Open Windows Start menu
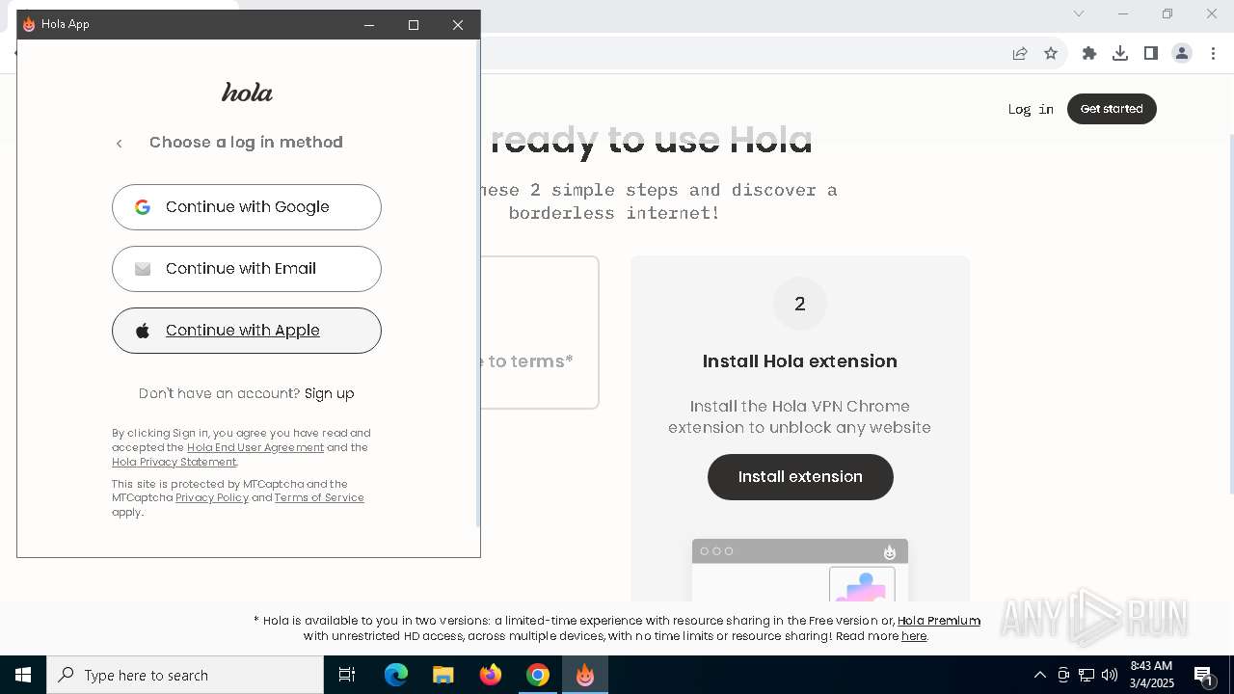 pyautogui.click(x=23, y=675)
